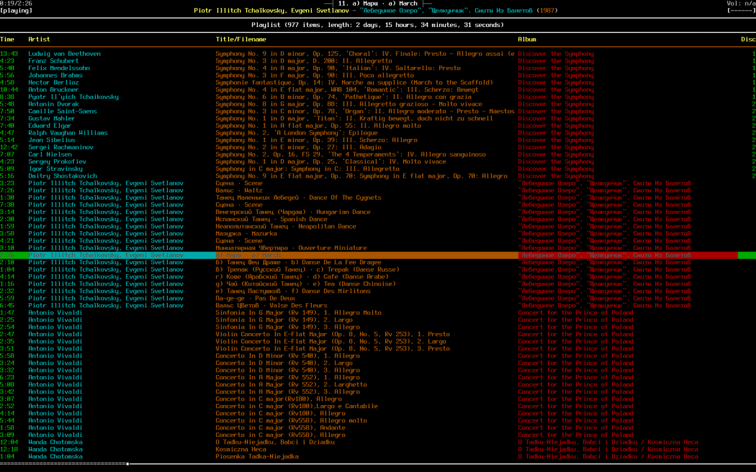
Task: Click the Artist column header
Action: [x=39, y=39]
